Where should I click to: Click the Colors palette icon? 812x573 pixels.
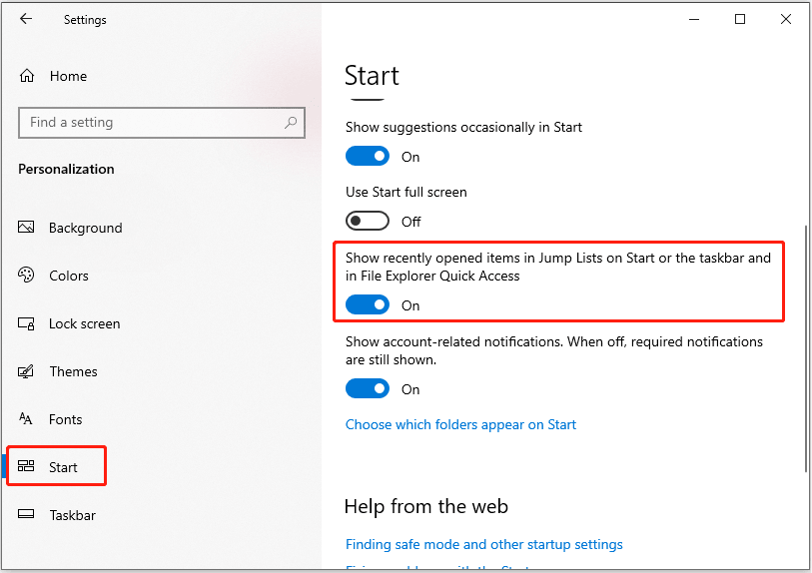[x=26, y=275]
